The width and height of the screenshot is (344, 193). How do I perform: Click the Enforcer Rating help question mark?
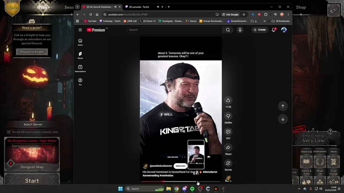point(330,131)
